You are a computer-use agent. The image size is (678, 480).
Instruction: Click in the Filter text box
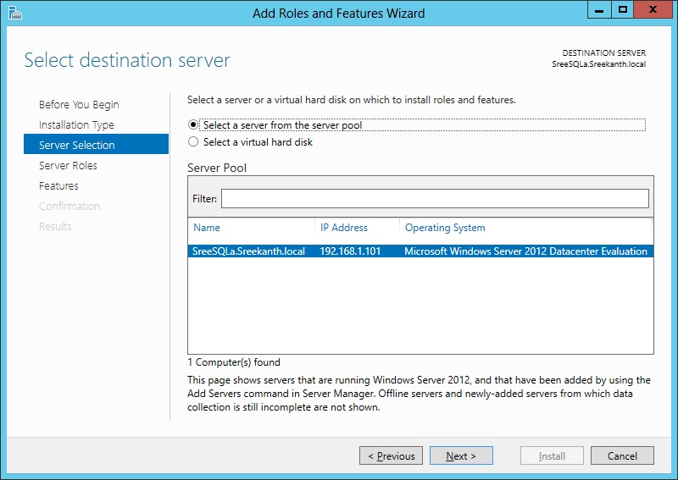(x=435, y=199)
